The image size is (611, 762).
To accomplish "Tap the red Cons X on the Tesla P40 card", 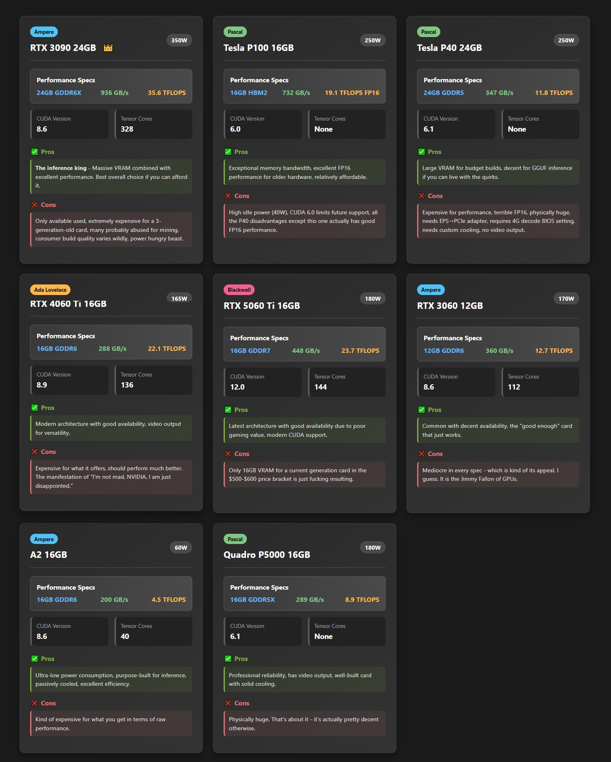I will (422, 196).
